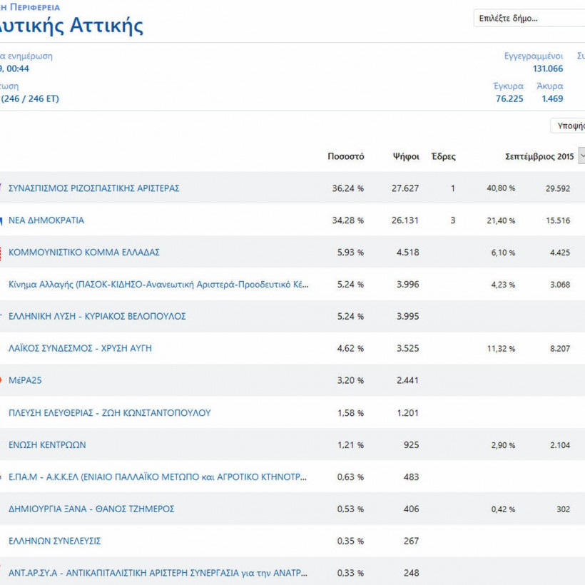The height and width of the screenshot is (585, 585).
Task: Click the ΑΝΤ.ΑΡ.ΣΥ.Α party link
Action: (x=158, y=573)
